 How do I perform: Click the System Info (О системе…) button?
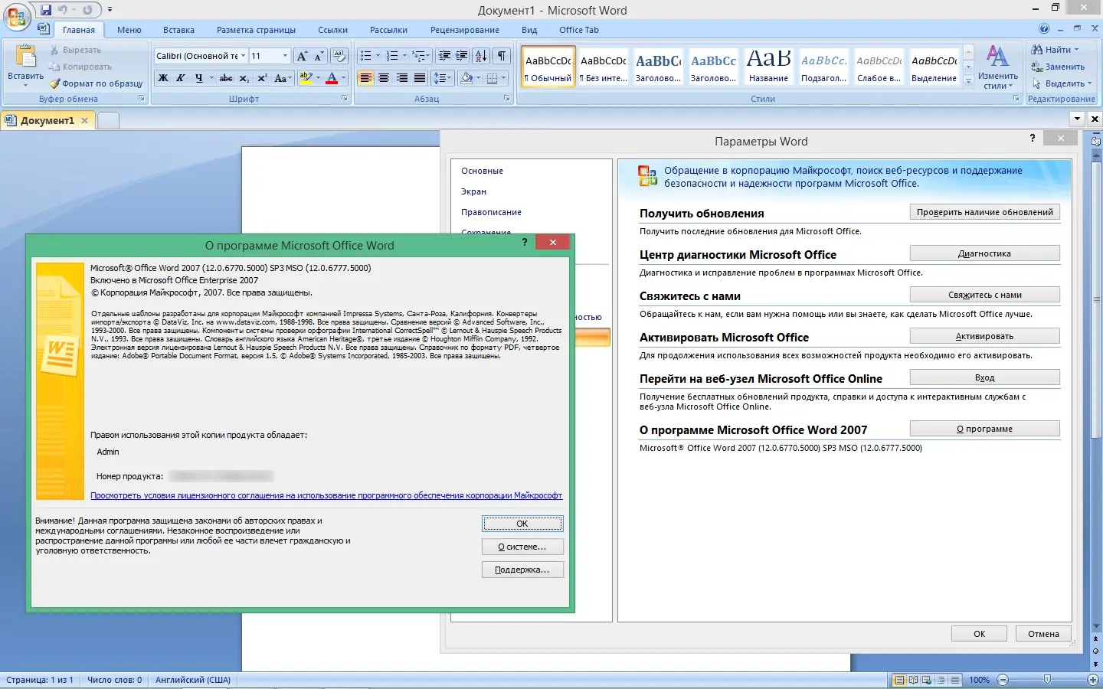(x=522, y=547)
